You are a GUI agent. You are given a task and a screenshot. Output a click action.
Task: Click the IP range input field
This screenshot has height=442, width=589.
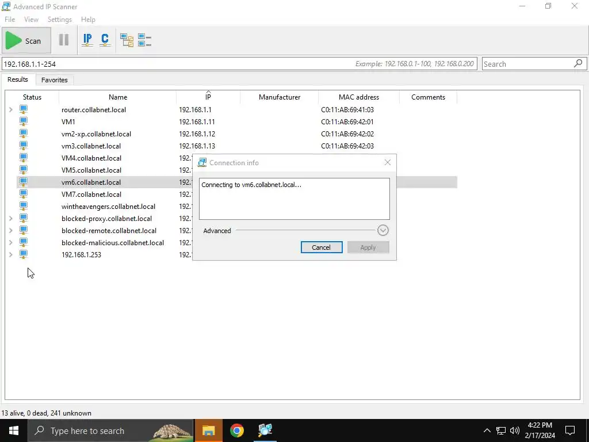[239, 64]
